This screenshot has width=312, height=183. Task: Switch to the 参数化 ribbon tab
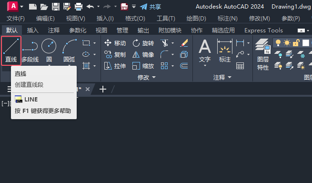pyautogui.click(x=78, y=30)
